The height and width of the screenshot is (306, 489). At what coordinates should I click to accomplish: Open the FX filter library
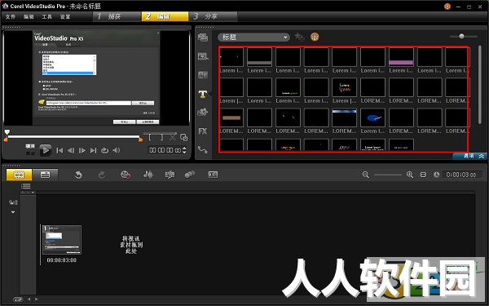click(203, 131)
